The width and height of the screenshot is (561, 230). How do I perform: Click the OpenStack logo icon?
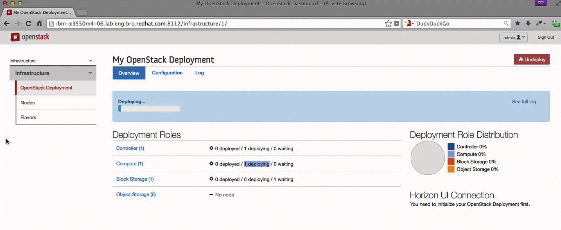15,37
